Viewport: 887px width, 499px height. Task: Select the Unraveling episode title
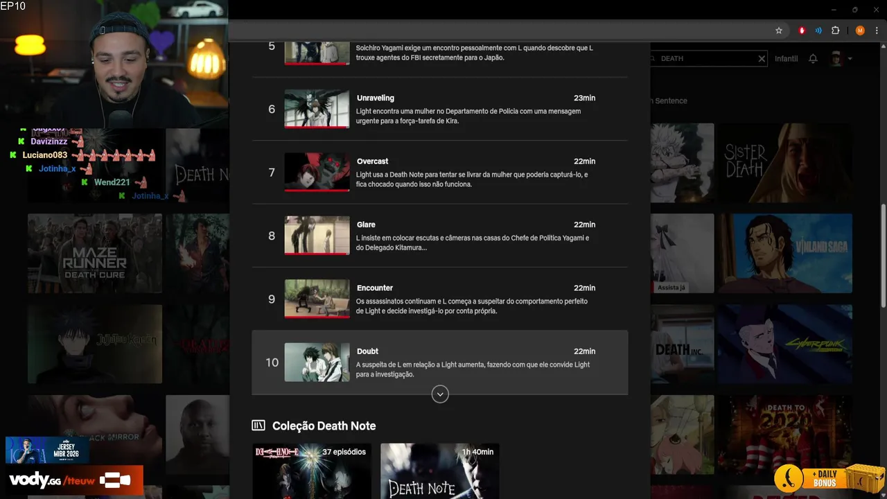(x=376, y=98)
